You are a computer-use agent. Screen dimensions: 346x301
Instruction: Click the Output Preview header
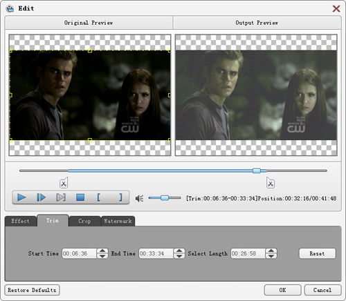tap(257, 23)
